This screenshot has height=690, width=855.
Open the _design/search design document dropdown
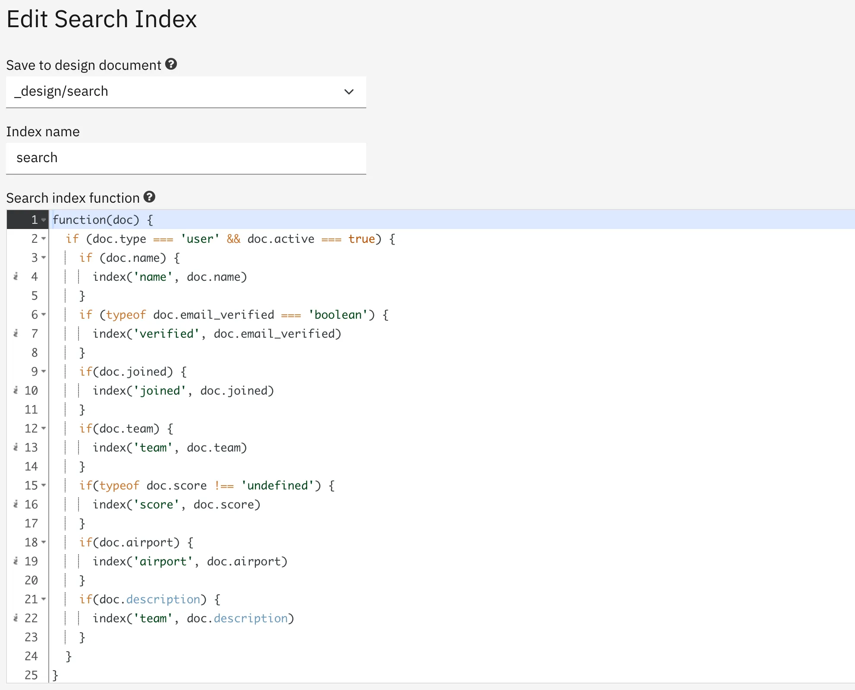point(186,92)
